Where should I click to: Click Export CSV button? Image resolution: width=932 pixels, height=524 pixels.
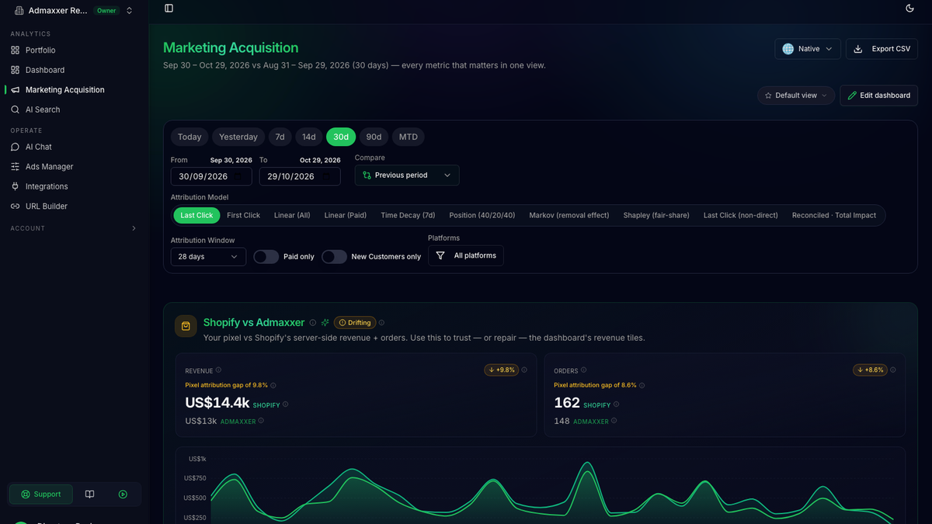[882, 49]
